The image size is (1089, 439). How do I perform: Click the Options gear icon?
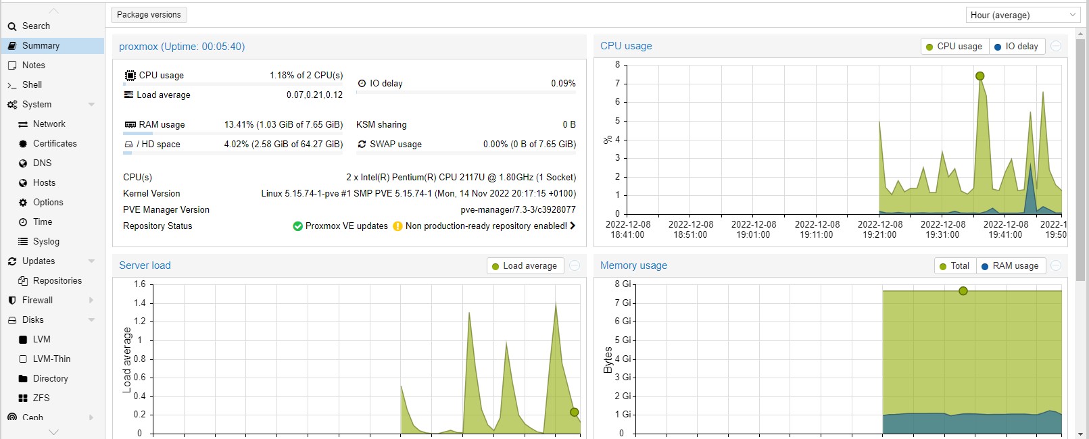(x=23, y=203)
